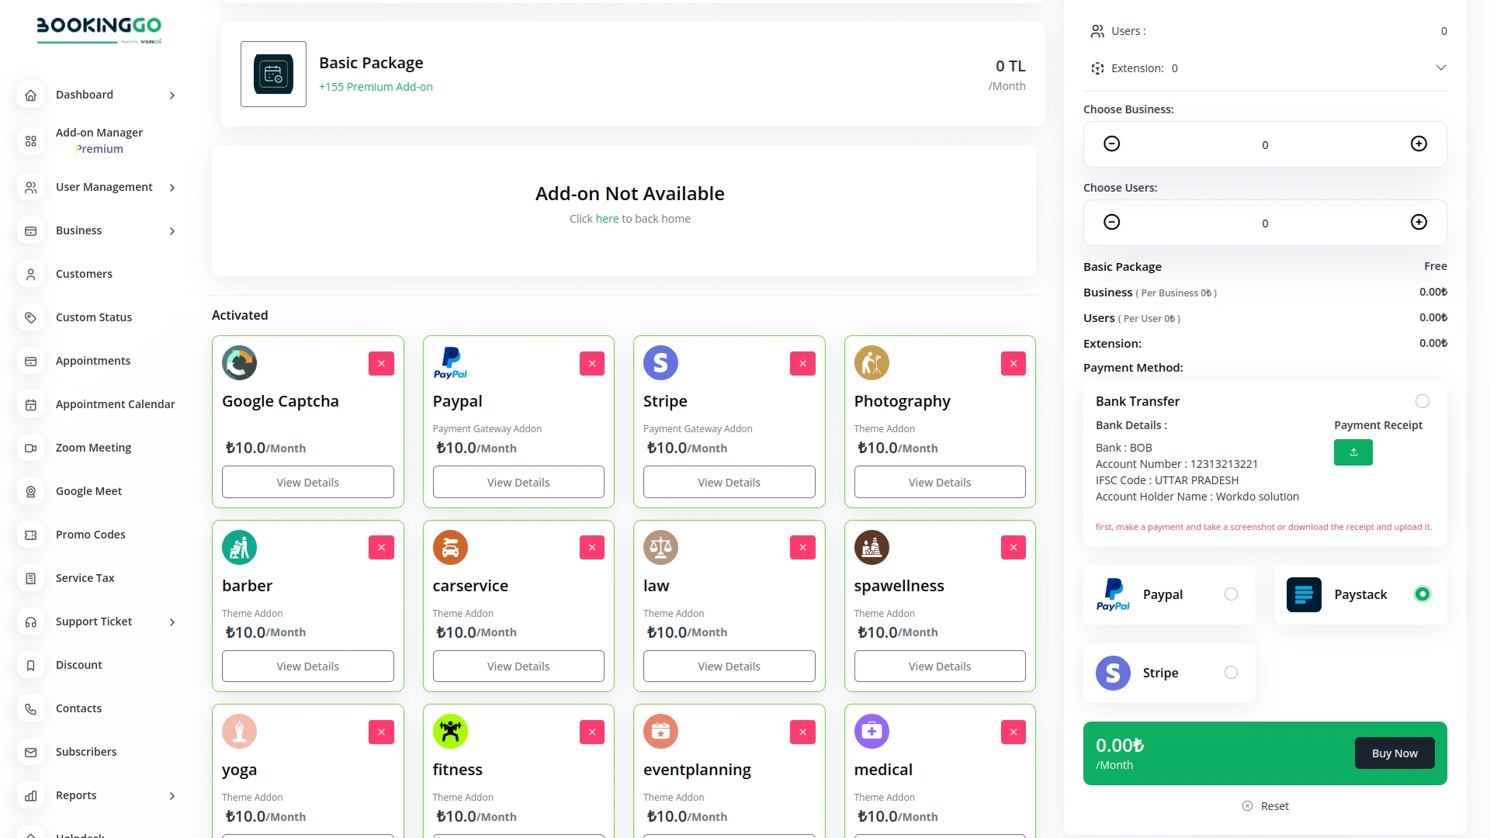Select Bank Transfer payment method
This screenshot has height=838, width=1490.
(1422, 401)
